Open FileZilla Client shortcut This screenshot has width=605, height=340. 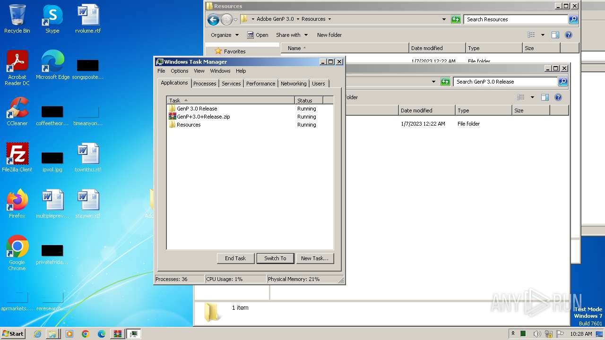pos(17,158)
